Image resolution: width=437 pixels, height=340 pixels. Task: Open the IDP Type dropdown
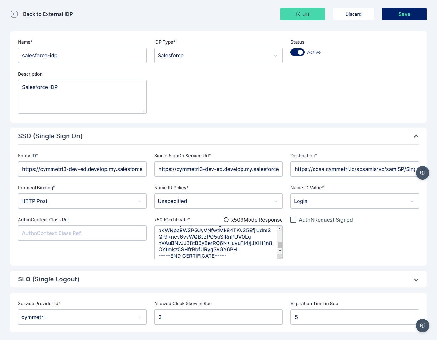click(218, 55)
